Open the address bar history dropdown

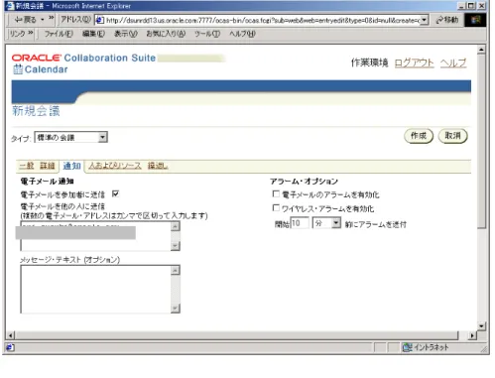point(425,20)
